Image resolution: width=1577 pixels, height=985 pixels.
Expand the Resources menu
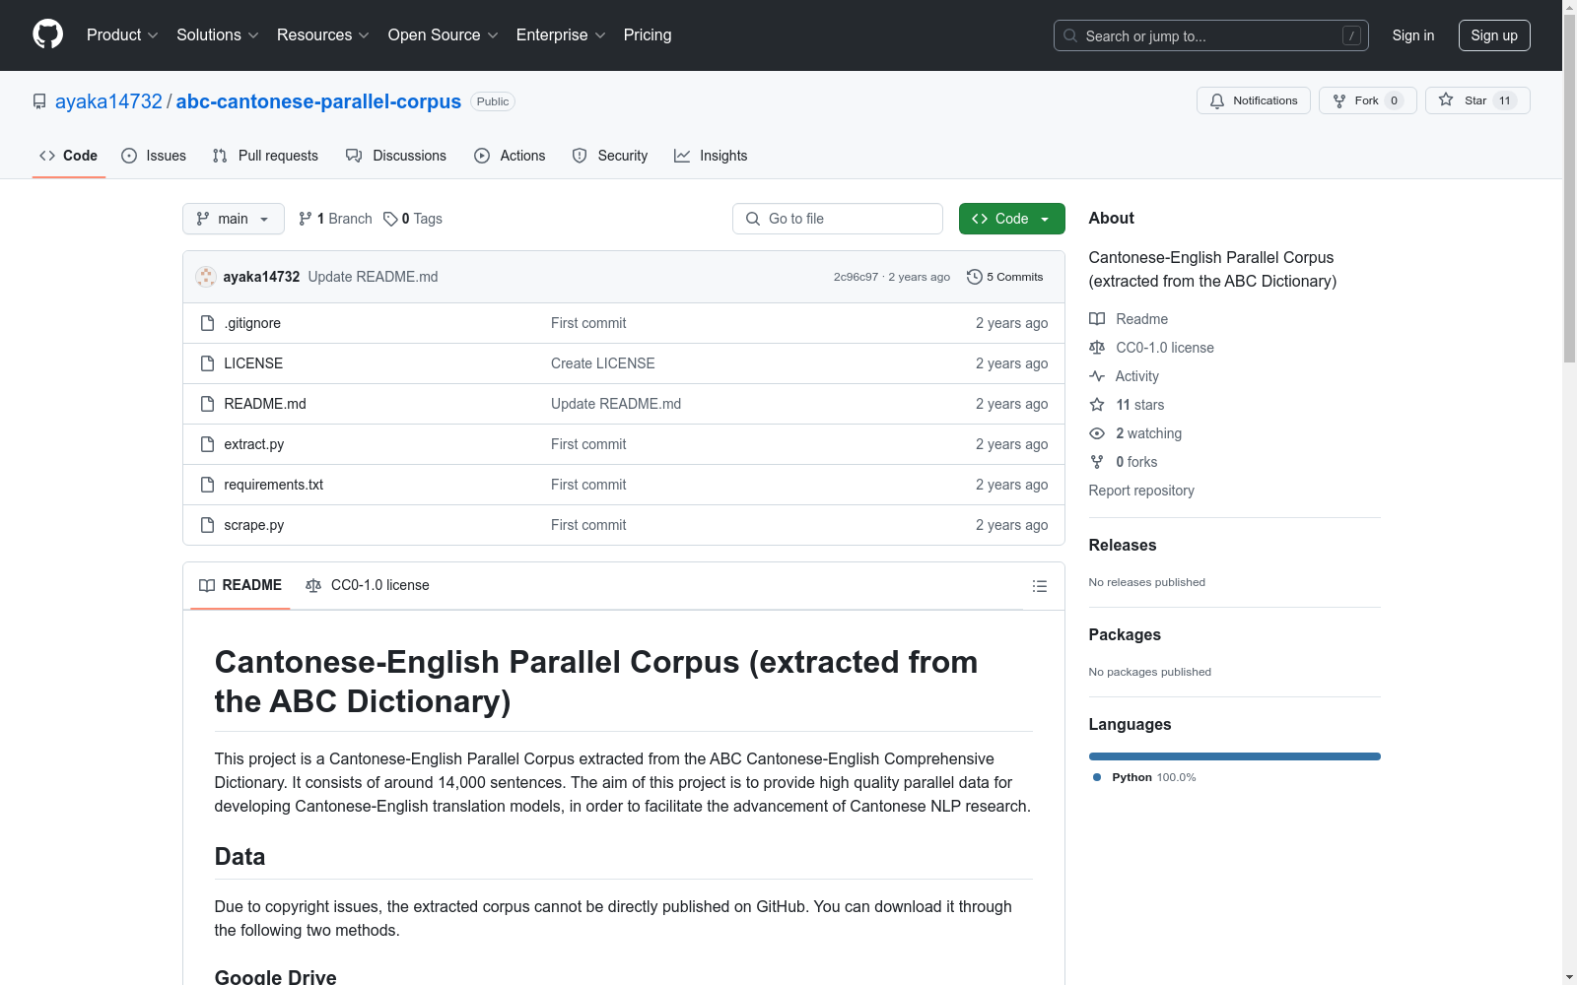click(x=323, y=34)
